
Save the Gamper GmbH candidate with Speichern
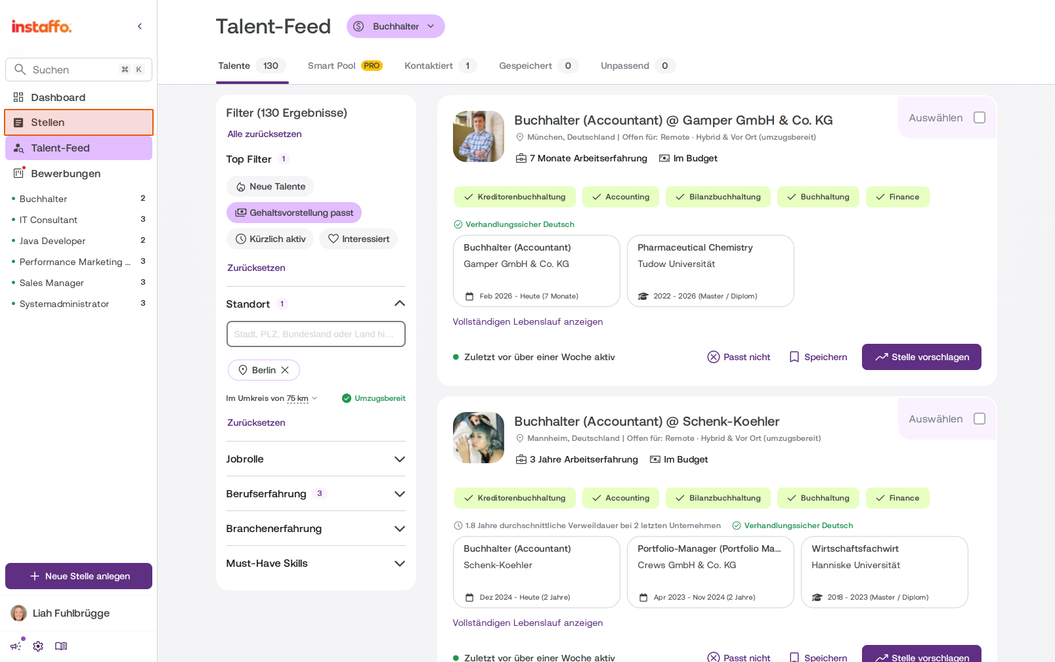pos(818,357)
